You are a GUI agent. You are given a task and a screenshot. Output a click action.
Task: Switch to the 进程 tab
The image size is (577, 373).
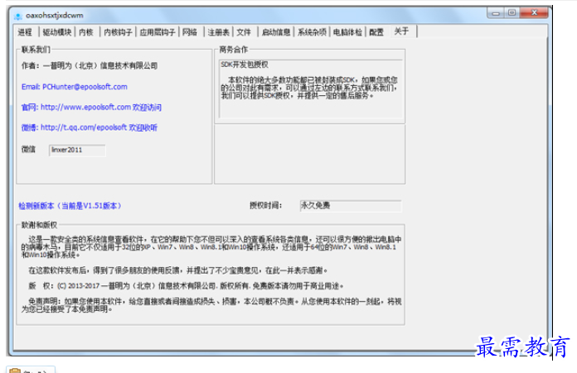coord(25,32)
